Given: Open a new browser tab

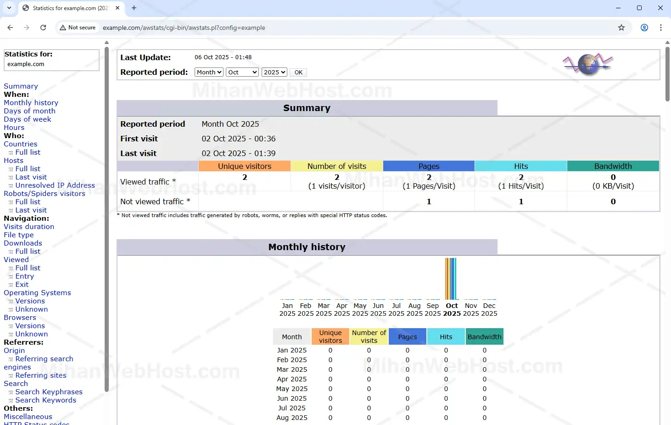Looking at the screenshot, I should [x=134, y=8].
